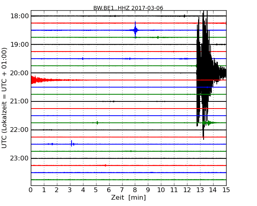Click the x-axis tick label 1
This screenshot has width=257, height=206.
[x=44, y=190]
